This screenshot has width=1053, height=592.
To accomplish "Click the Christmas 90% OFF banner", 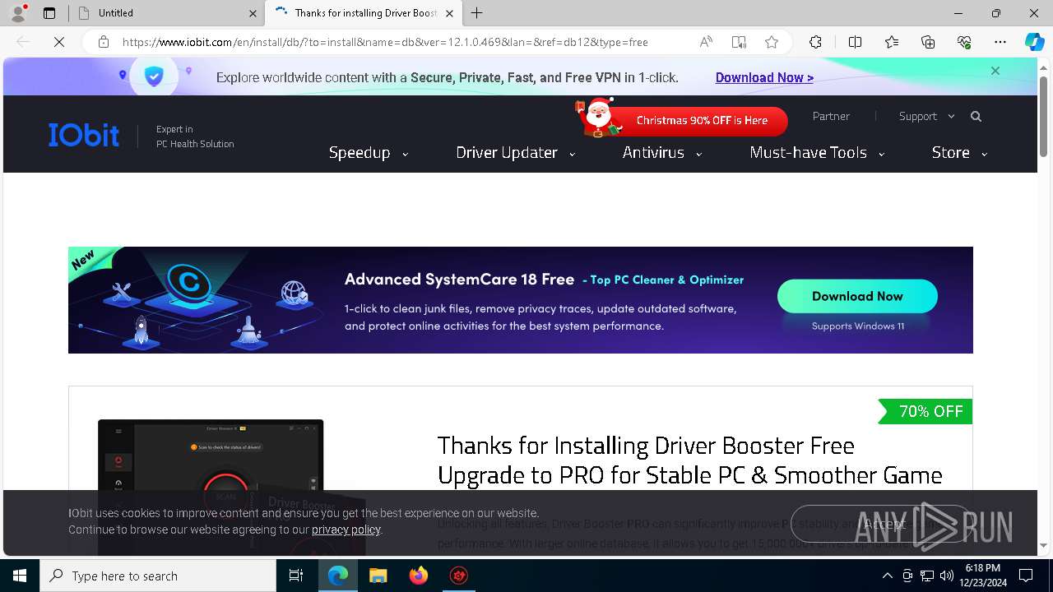I will 681,120.
